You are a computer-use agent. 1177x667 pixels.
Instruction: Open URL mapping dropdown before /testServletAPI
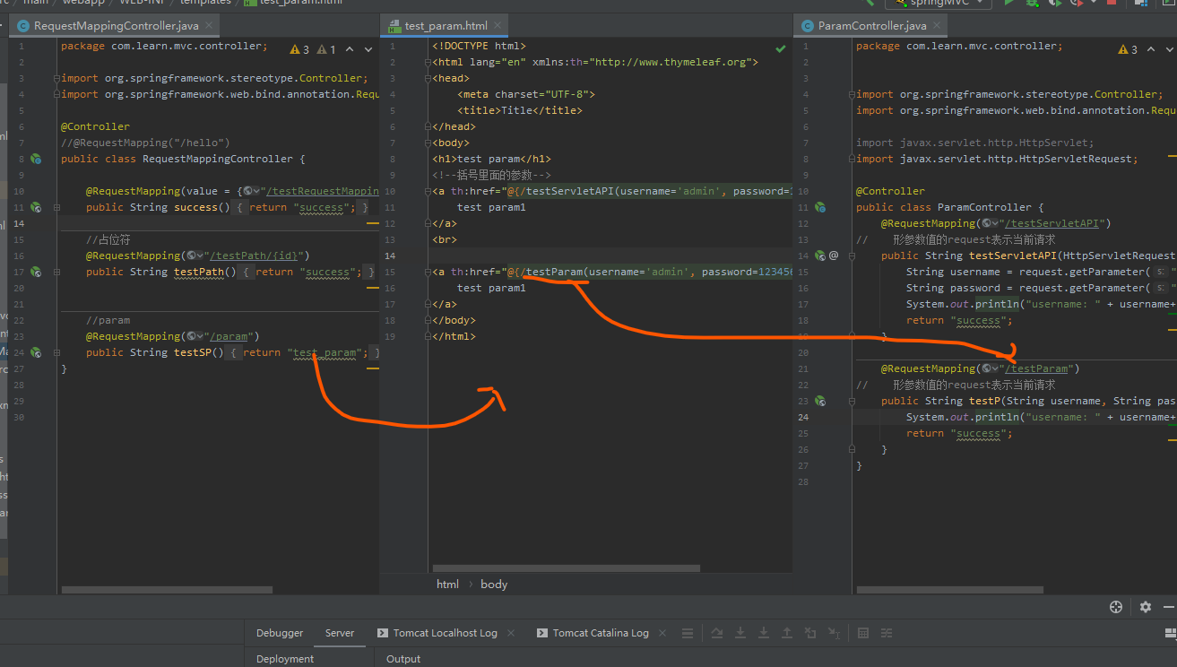[991, 223]
